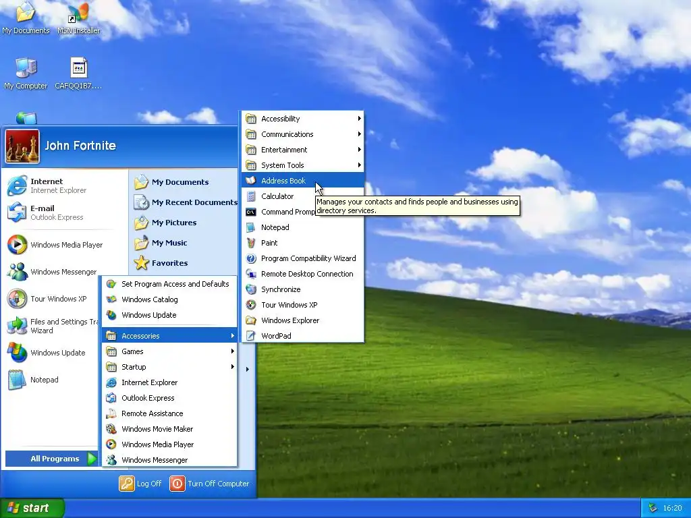Choose Windows Messenger in All Programs
This screenshot has width=691, height=518.
(169, 459)
